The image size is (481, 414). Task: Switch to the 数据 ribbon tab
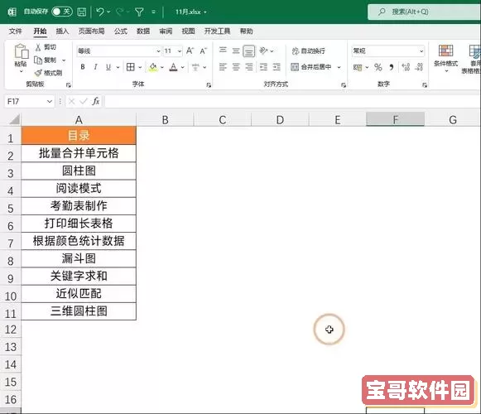point(143,31)
